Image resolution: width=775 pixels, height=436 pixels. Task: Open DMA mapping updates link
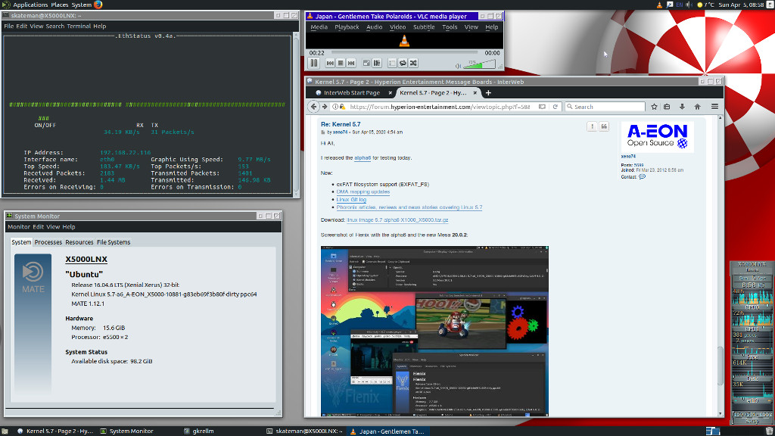(363, 192)
